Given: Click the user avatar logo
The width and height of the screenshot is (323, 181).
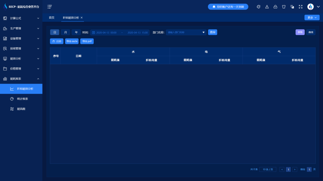Looking at the screenshot, I should [311, 7].
